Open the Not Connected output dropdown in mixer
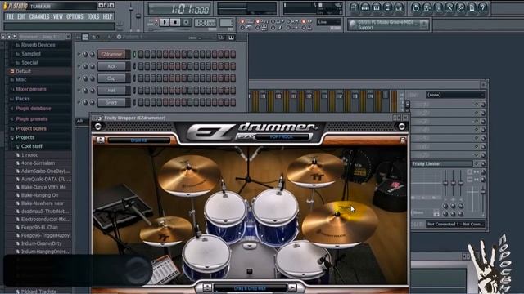 (455, 224)
